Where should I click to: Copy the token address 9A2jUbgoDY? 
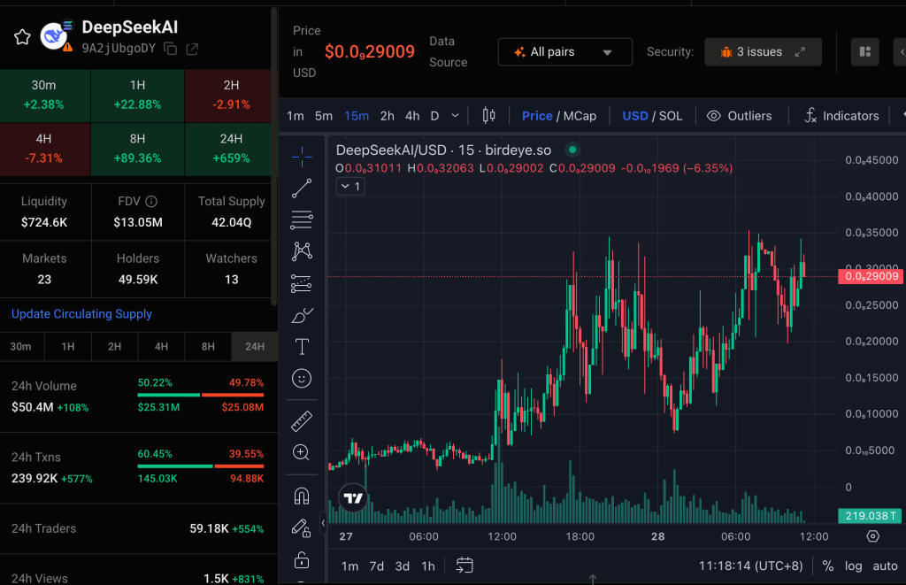[x=171, y=49]
